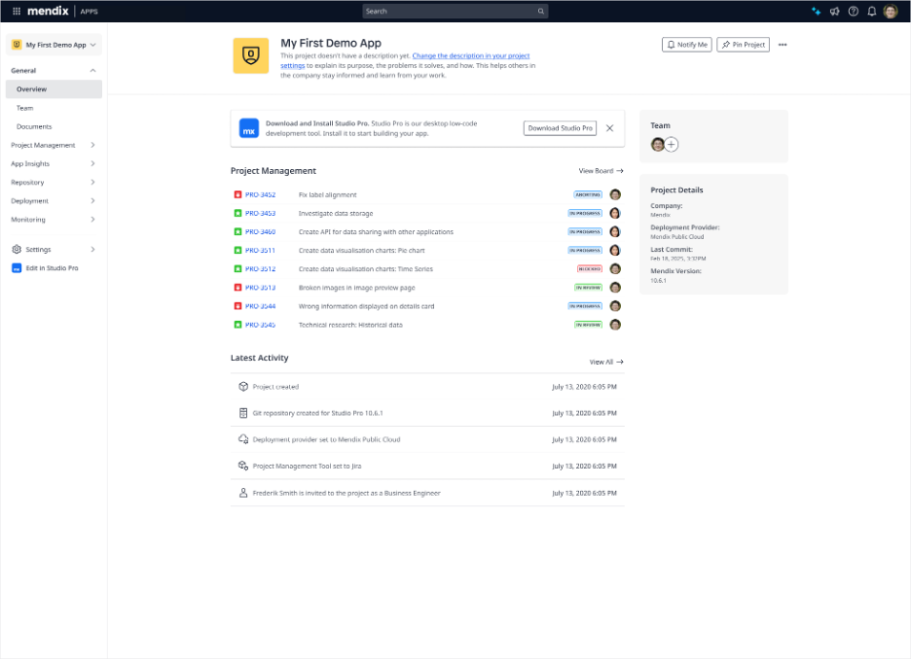This screenshot has height=659, width=911.
Task: Expand the Project Management sidebar section
Action: coord(92,145)
